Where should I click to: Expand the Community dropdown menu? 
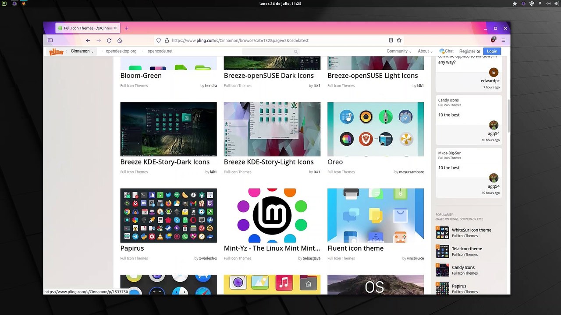click(399, 51)
